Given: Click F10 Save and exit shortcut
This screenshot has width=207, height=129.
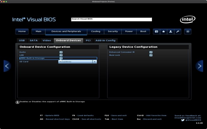Looking at the screenshot, I should tap(116, 115).
